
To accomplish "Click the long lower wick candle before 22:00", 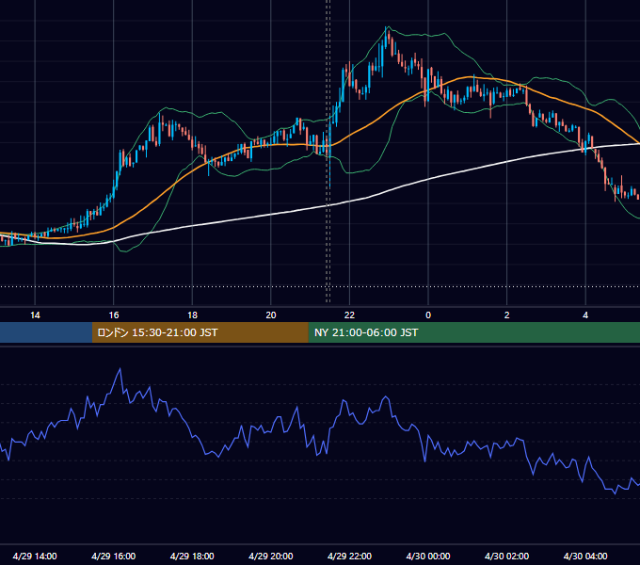I will tap(329, 157).
